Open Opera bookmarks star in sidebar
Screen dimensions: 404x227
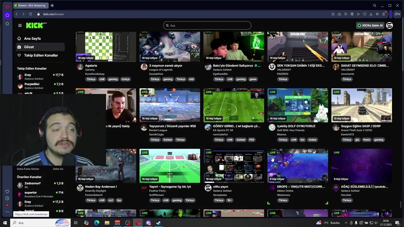(7, 24)
